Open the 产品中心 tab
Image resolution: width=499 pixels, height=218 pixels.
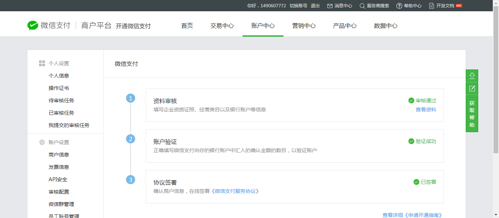coord(345,25)
